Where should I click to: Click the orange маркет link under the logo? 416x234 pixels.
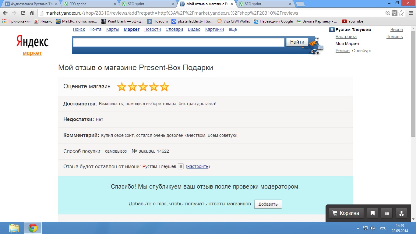pos(32,53)
